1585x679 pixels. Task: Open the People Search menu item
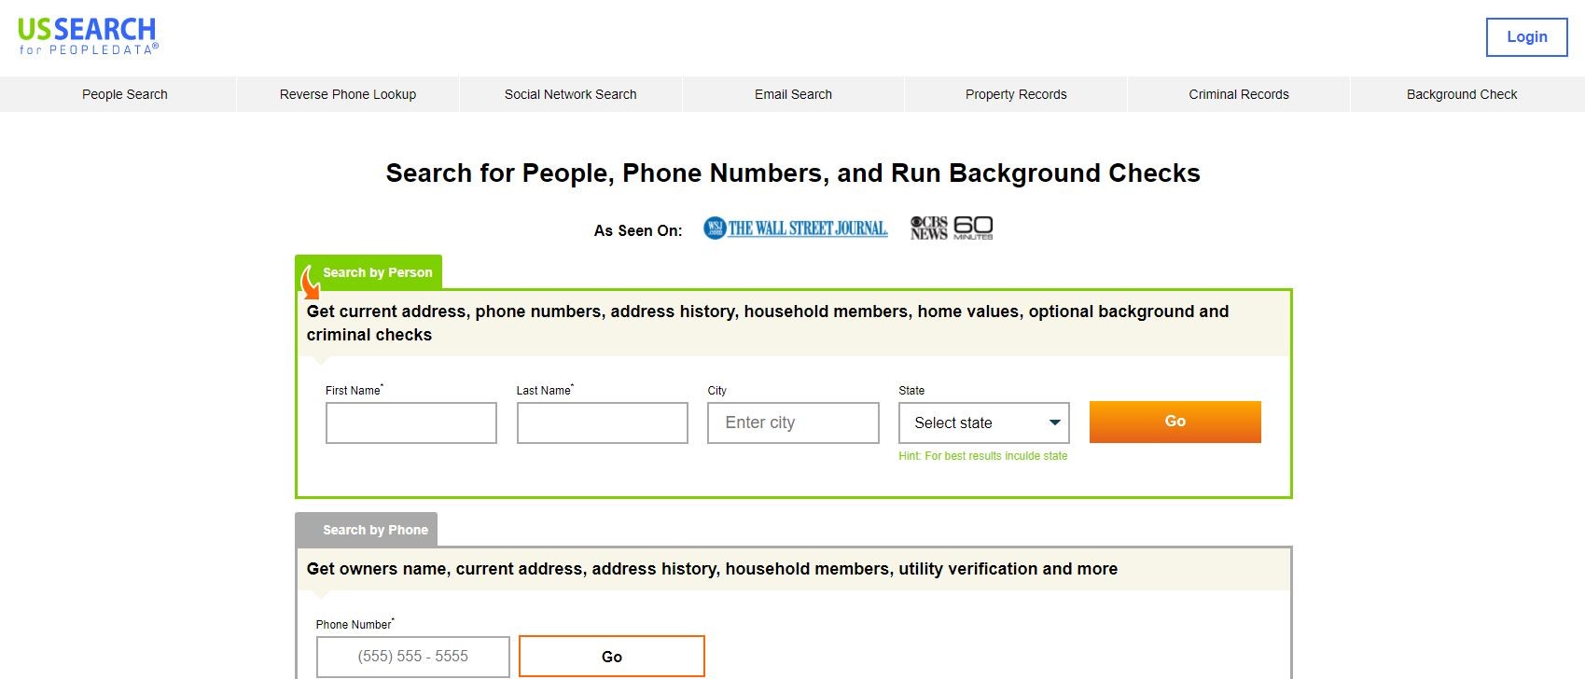tap(125, 94)
